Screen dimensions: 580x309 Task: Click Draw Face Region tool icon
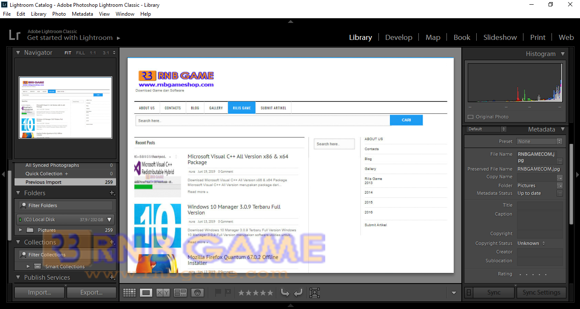point(315,292)
